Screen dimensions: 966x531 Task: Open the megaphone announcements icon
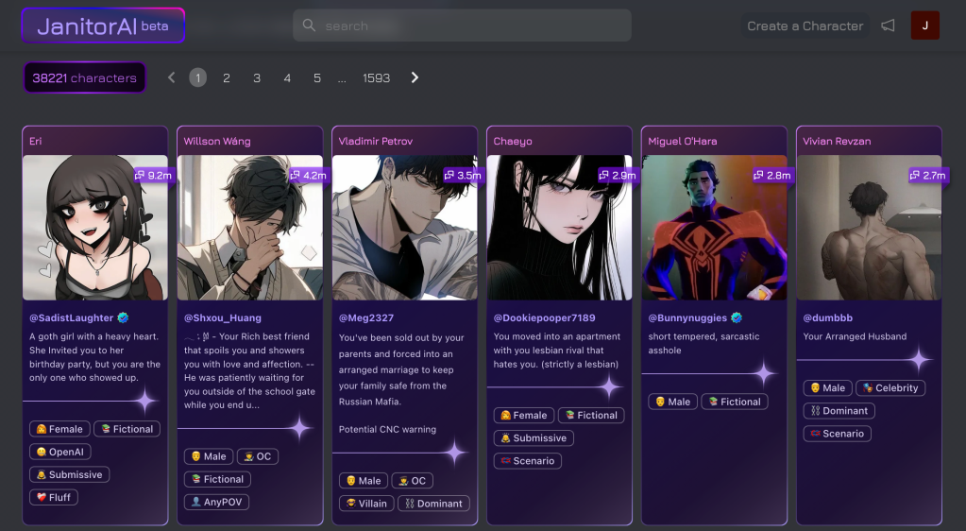(x=888, y=26)
